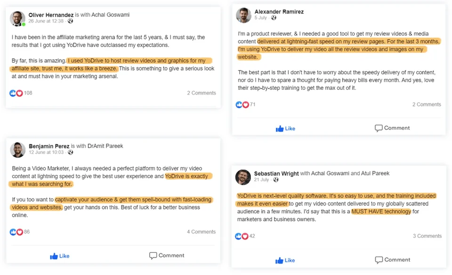Like Alexander Ramirez's post
The height and width of the screenshot is (275, 452).
coord(285,128)
